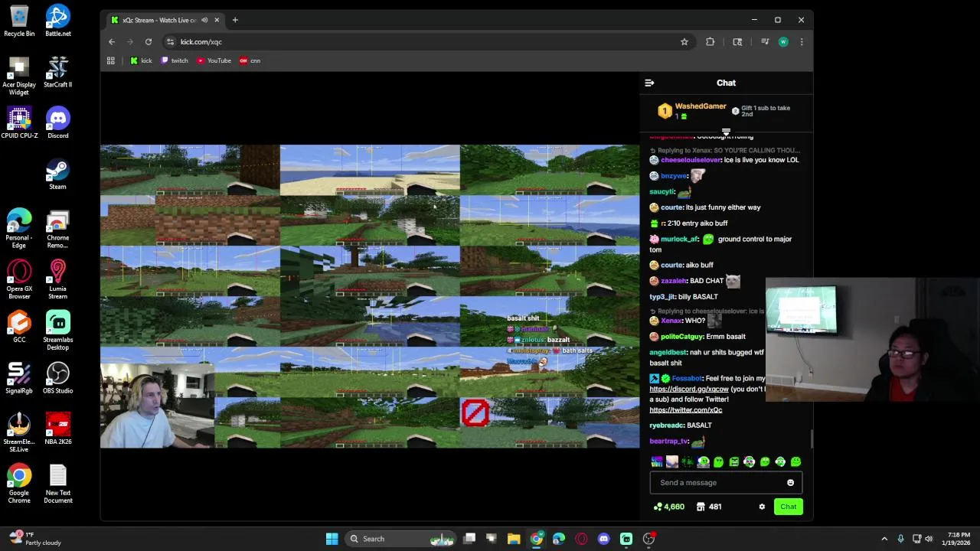Collapse the chat panel with arrow icon
This screenshot has height=551, width=980.
click(649, 83)
